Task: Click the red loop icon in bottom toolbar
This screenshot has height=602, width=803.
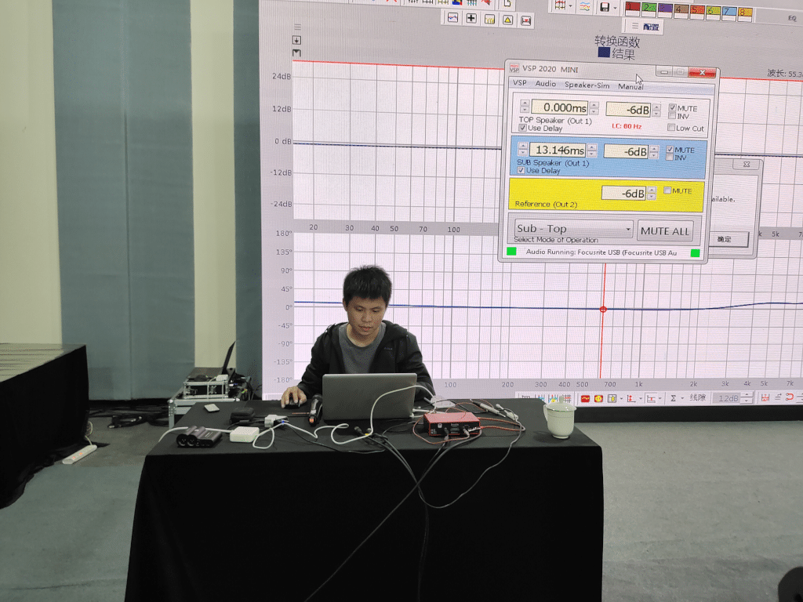Action: click(790, 397)
